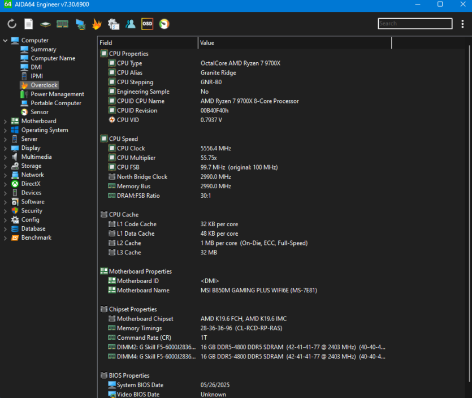This screenshot has height=398, width=472.
Task: Open the gear and checklist toolbar icon
Action: click(114, 24)
